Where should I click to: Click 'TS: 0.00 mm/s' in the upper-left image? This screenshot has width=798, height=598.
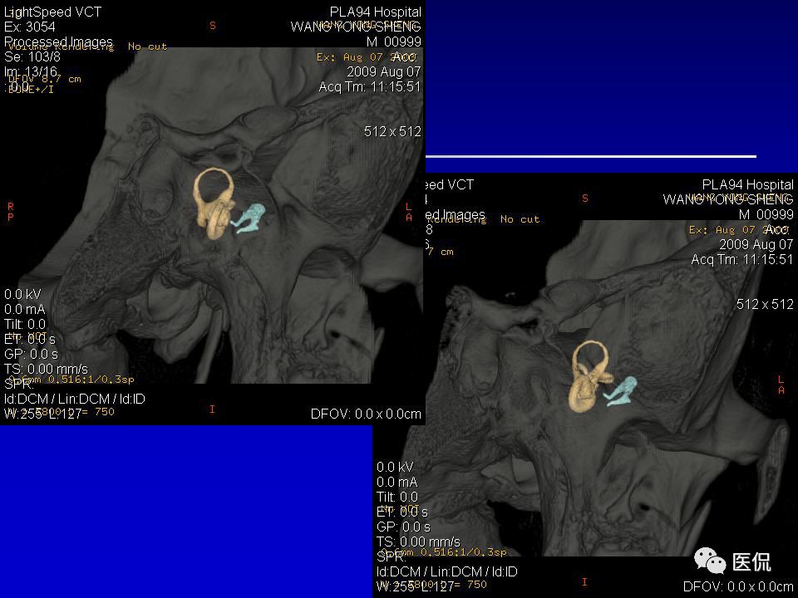[46, 369]
